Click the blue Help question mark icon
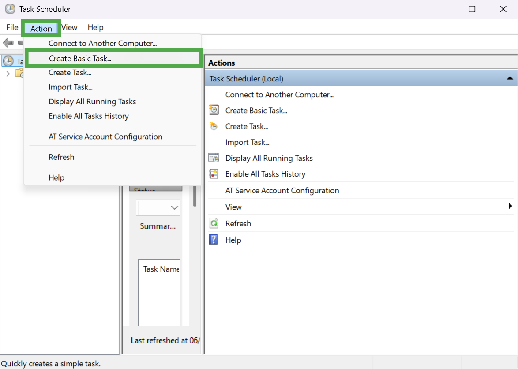The width and height of the screenshot is (518, 369). 214,240
